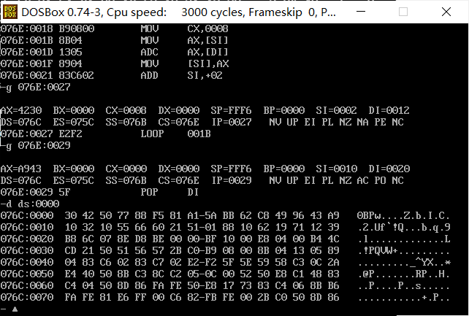The image size is (469, 316).
Task: Select the register value DI=0020
Action: (x=389, y=169)
